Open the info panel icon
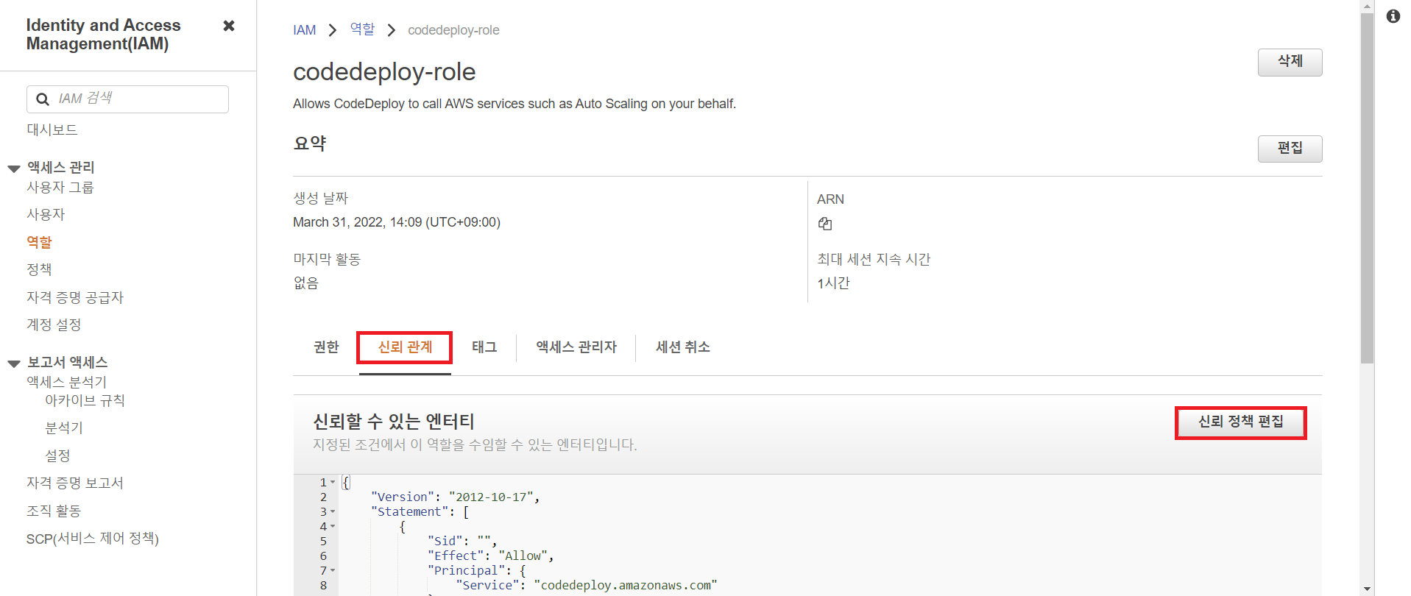1411x596 pixels. tap(1393, 16)
